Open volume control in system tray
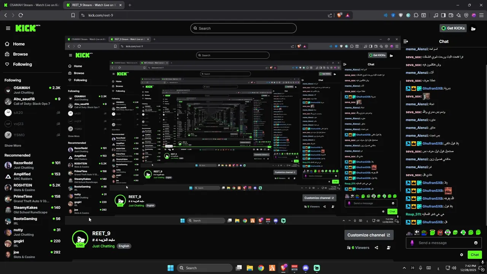 click(454, 268)
